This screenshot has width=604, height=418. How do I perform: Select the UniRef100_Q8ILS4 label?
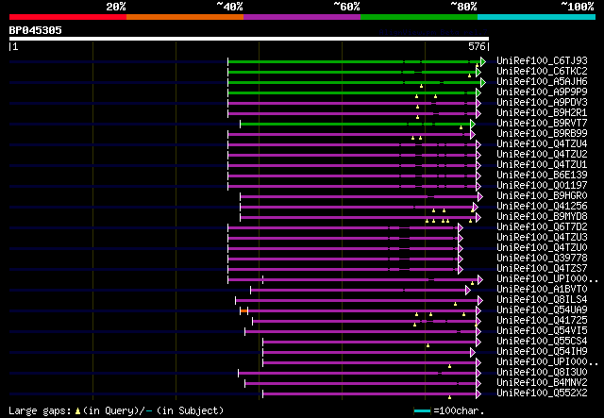coord(542,300)
